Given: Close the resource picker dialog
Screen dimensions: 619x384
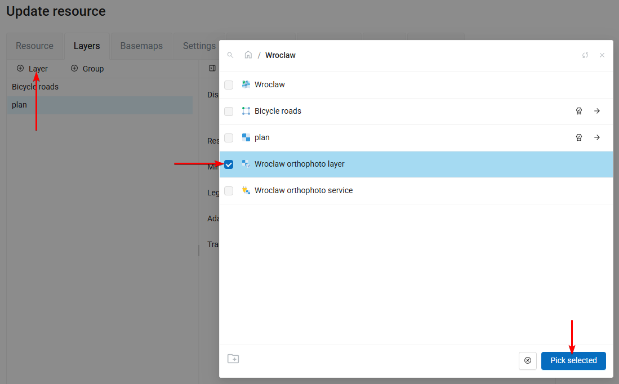Looking at the screenshot, I should pos(602,55).
